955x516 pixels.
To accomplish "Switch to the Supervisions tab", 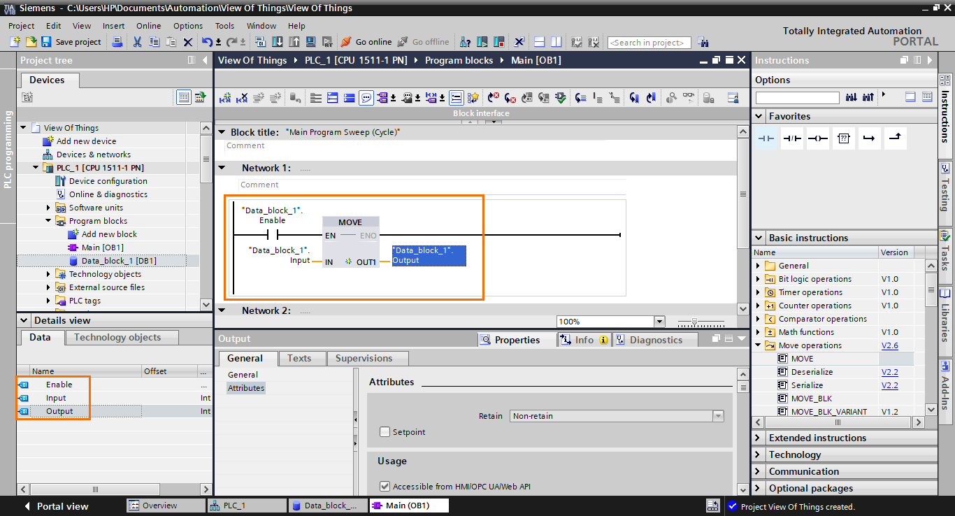I will pos(364,358).
